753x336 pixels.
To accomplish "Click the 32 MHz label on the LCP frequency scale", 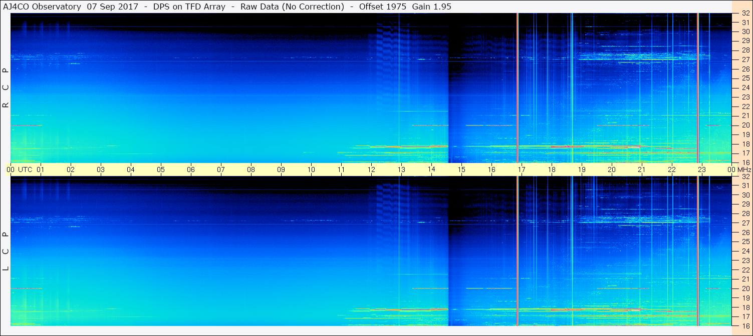I will pyautogui.click(x=745, y=176).
